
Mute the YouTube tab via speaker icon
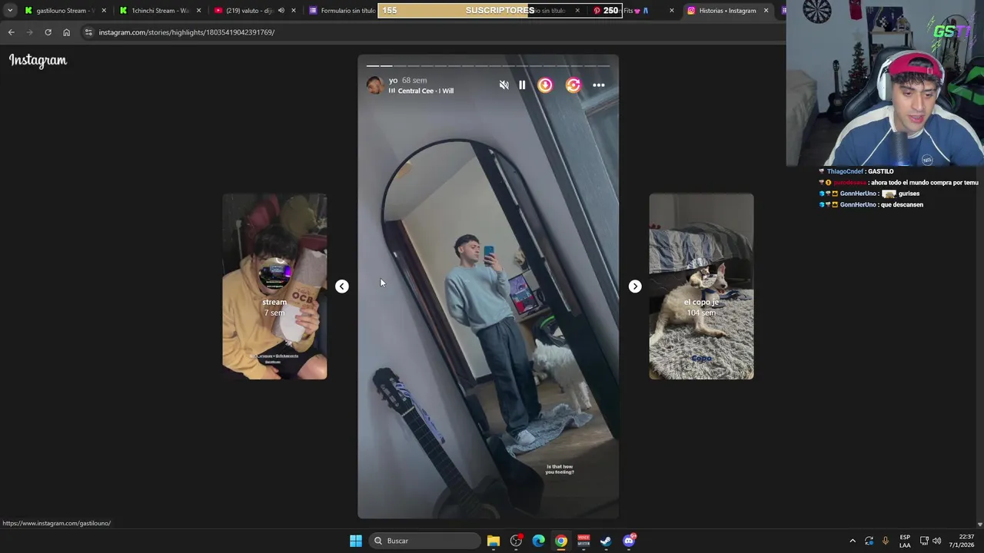(281, 11)
